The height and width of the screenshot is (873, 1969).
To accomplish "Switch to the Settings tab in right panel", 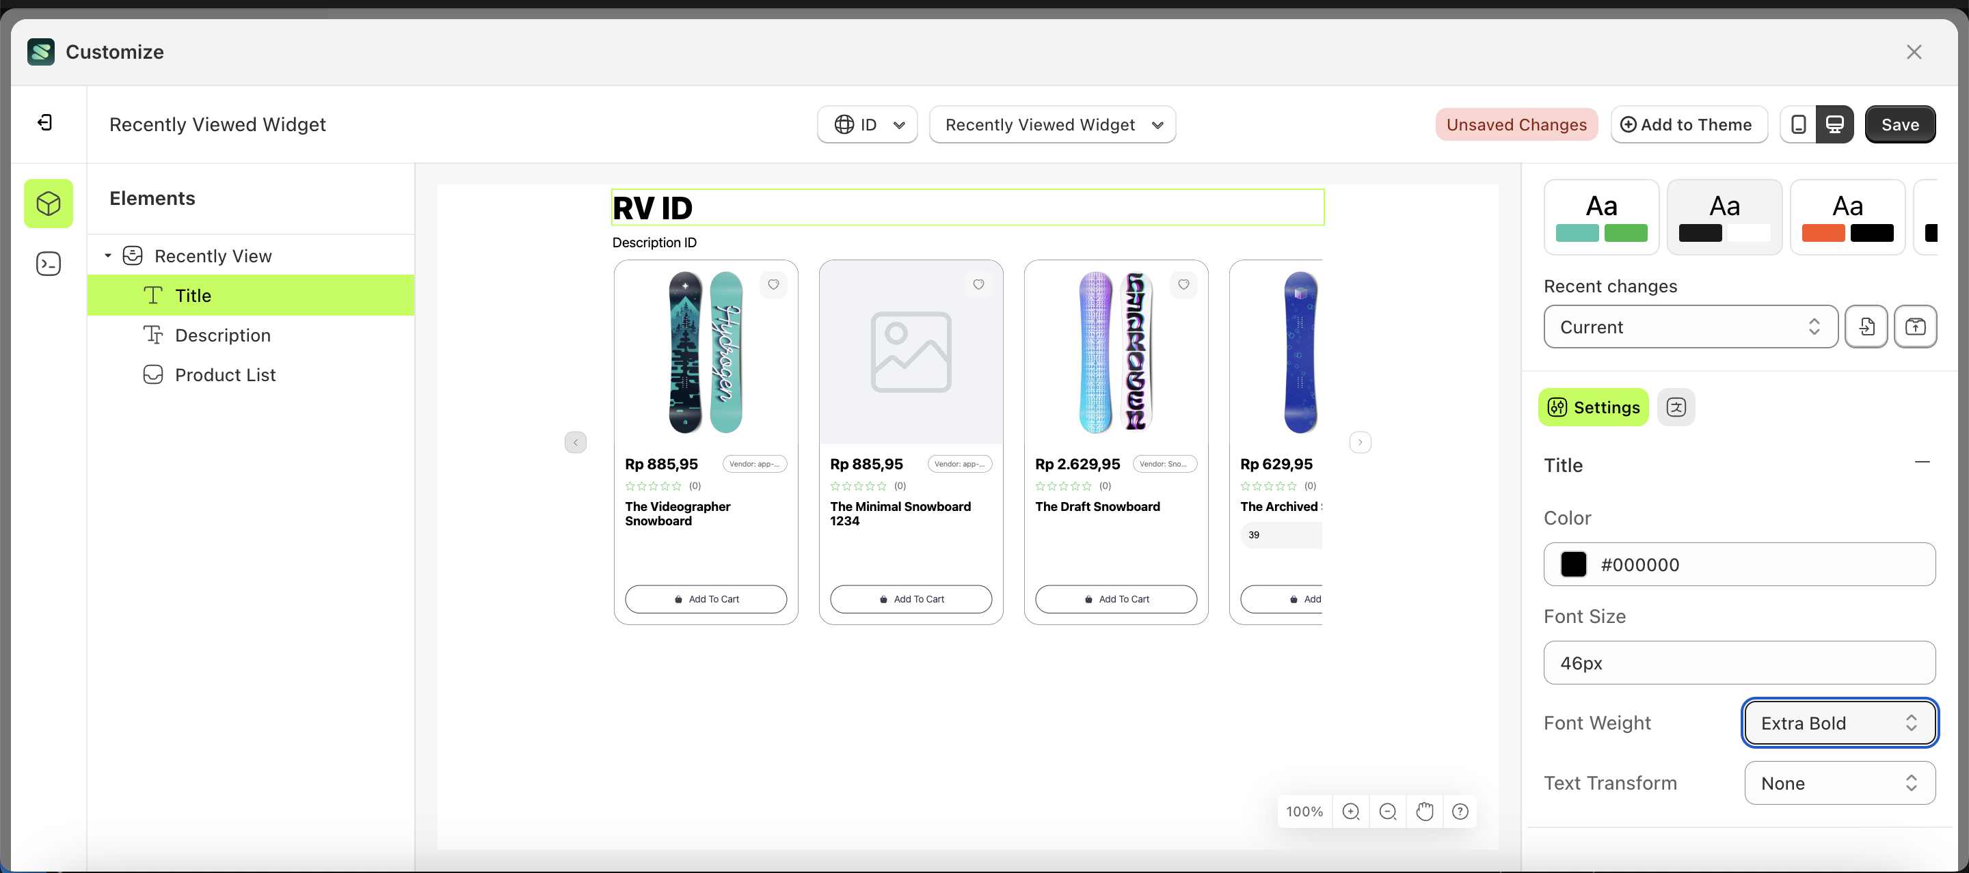I will tap(1593, 407).
